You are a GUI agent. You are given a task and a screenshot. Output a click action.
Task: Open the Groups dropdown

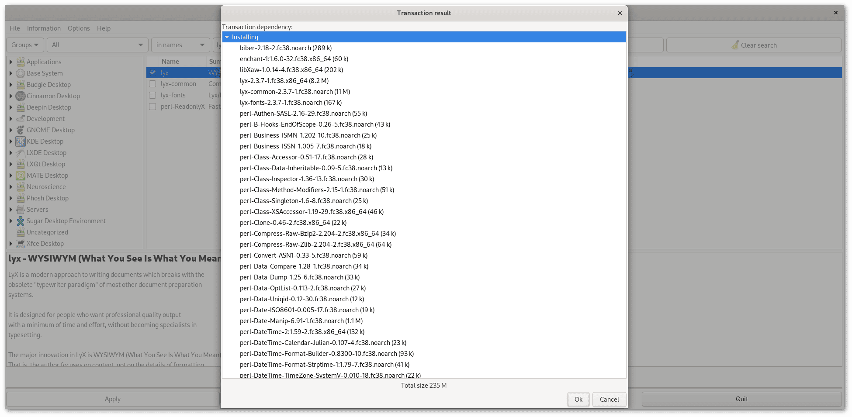click(25, 45)
